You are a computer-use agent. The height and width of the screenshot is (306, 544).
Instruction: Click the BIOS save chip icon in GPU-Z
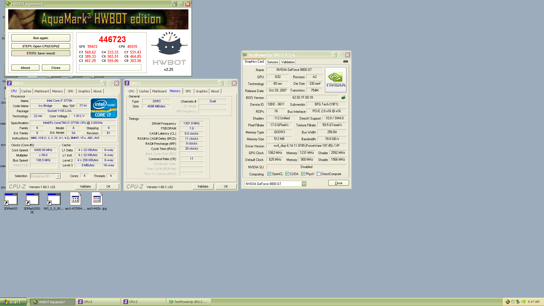343,97
